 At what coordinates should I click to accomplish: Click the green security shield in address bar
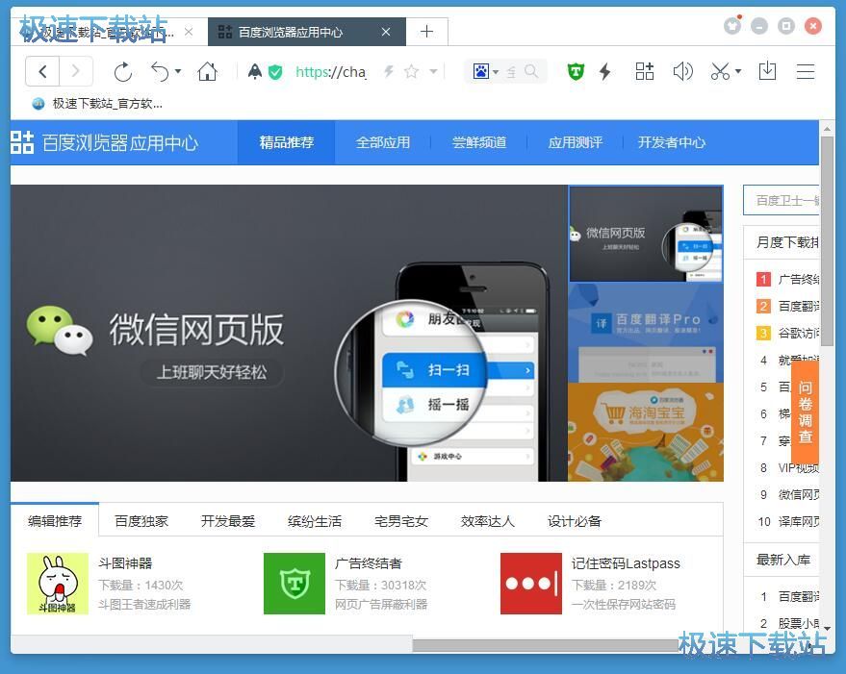275,72
